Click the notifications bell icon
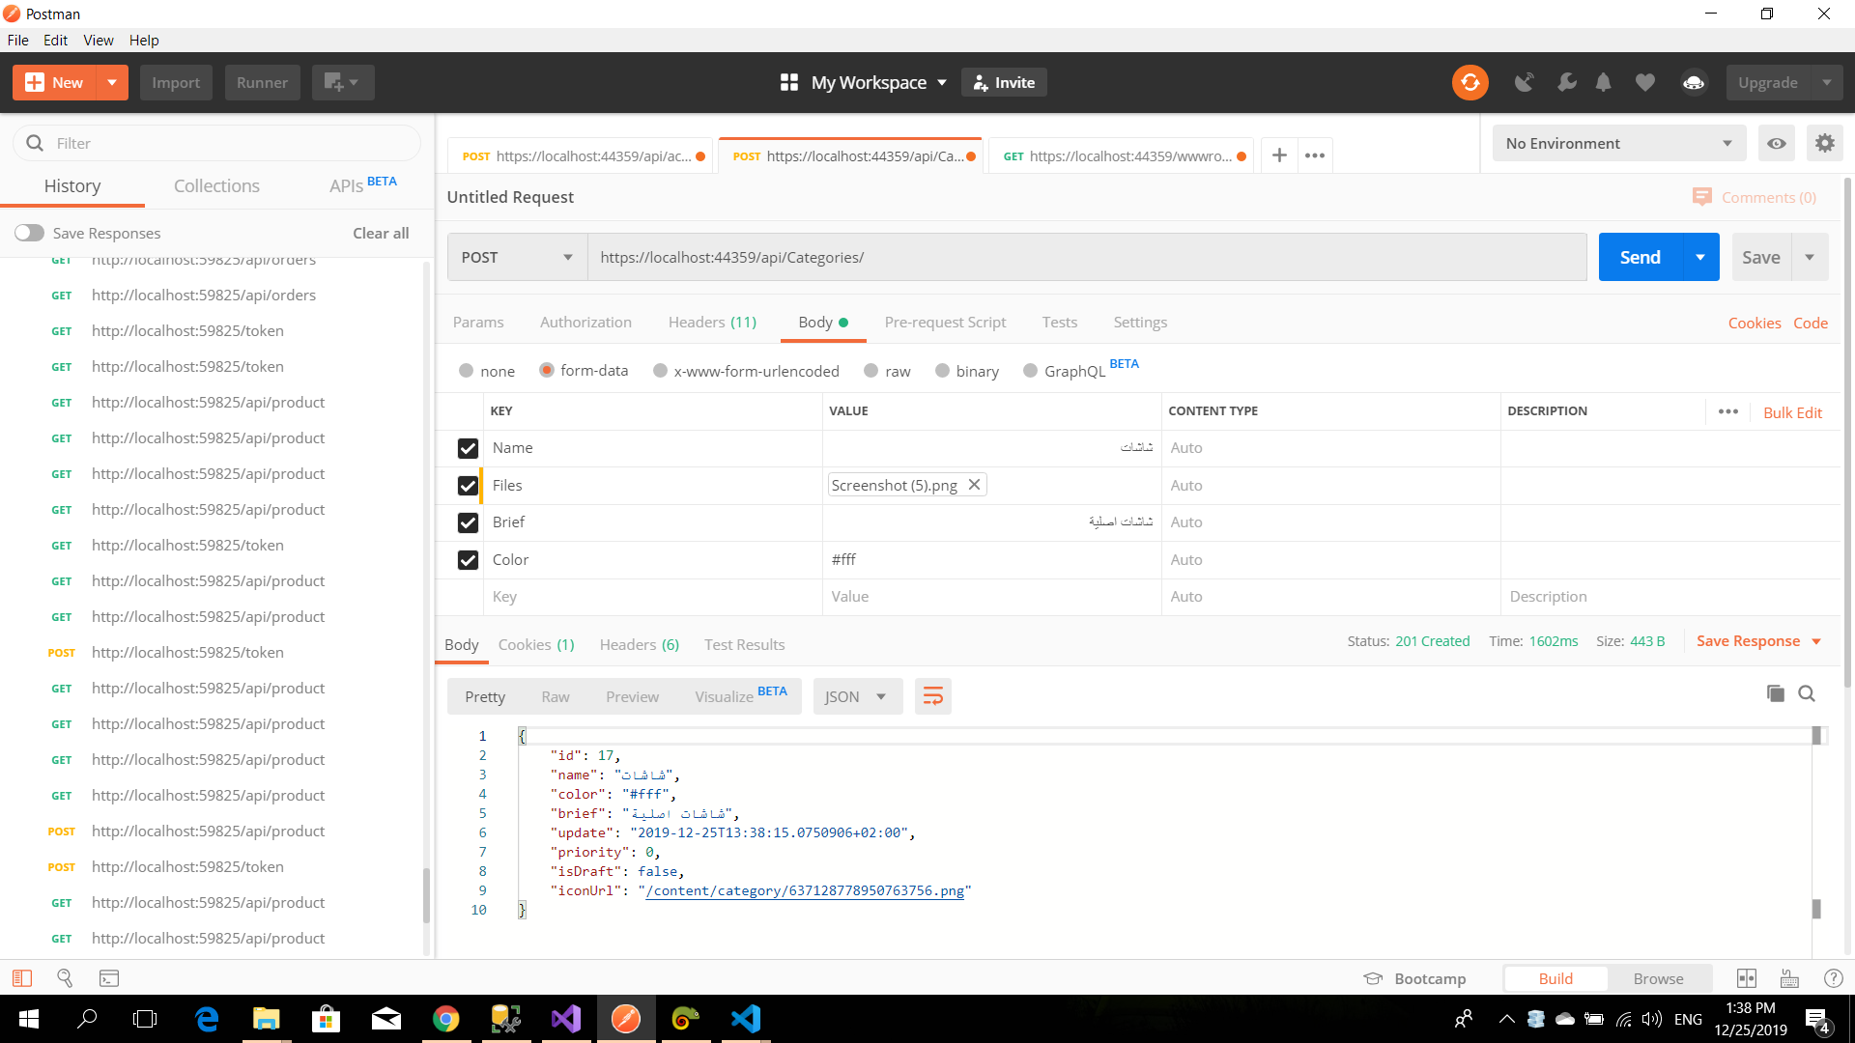 pyautogui.click(x=1603, y=82)
